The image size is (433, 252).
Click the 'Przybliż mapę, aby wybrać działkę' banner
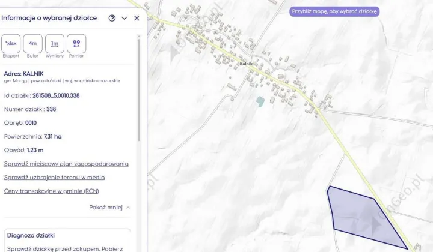pos(334,11)
